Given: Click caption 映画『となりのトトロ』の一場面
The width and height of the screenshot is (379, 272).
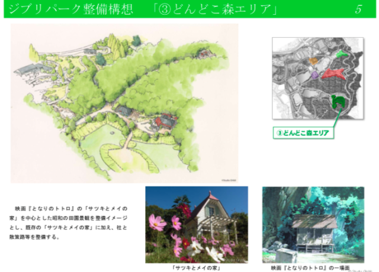Looking at the screenshot, I should 310,268.
